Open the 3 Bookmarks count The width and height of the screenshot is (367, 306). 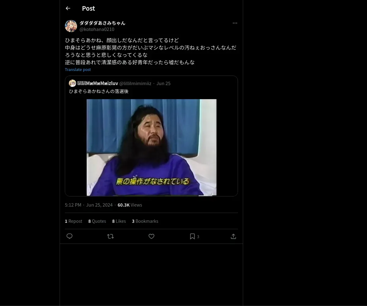tap(145, 221)
